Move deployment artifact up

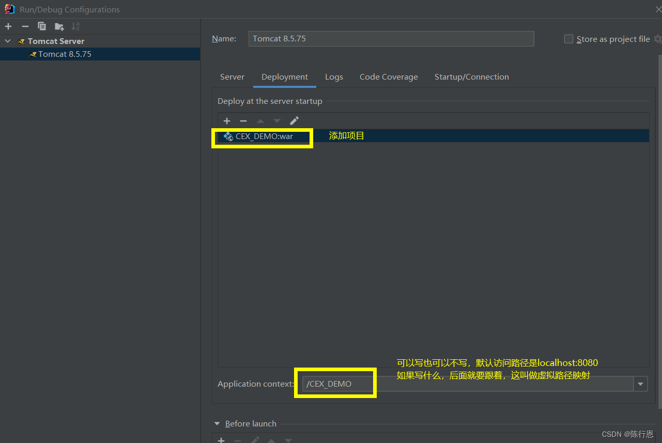(260, 120)
